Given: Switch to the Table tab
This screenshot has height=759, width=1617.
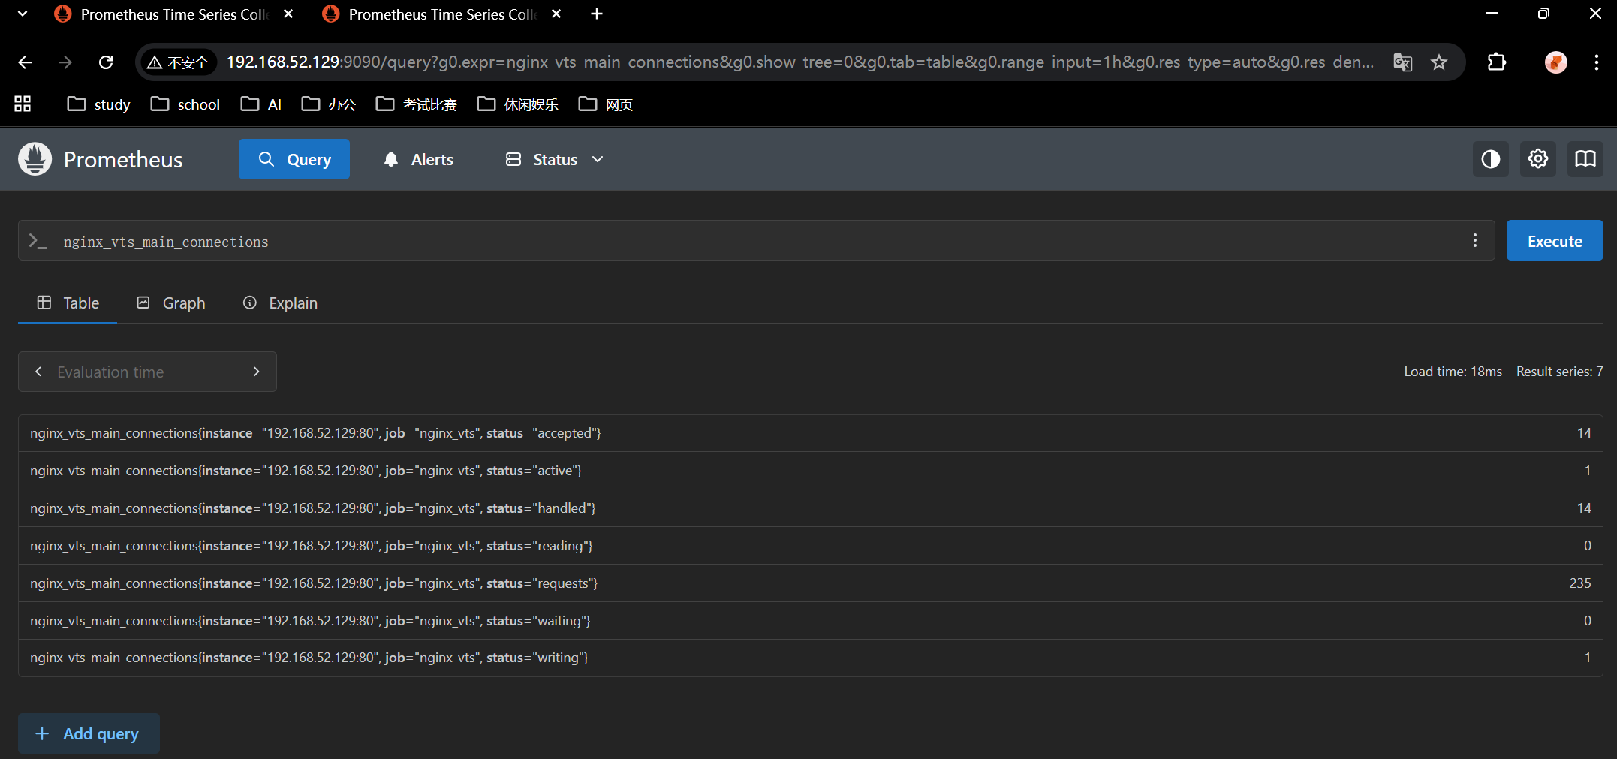Looking at the screenshot, I should click(68, 303).
